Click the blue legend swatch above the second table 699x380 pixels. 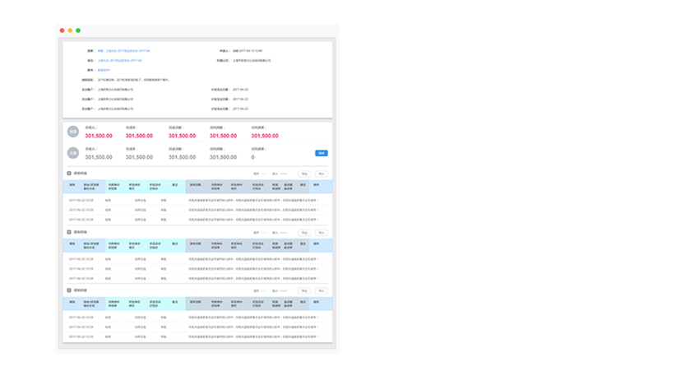click(285, 232)
